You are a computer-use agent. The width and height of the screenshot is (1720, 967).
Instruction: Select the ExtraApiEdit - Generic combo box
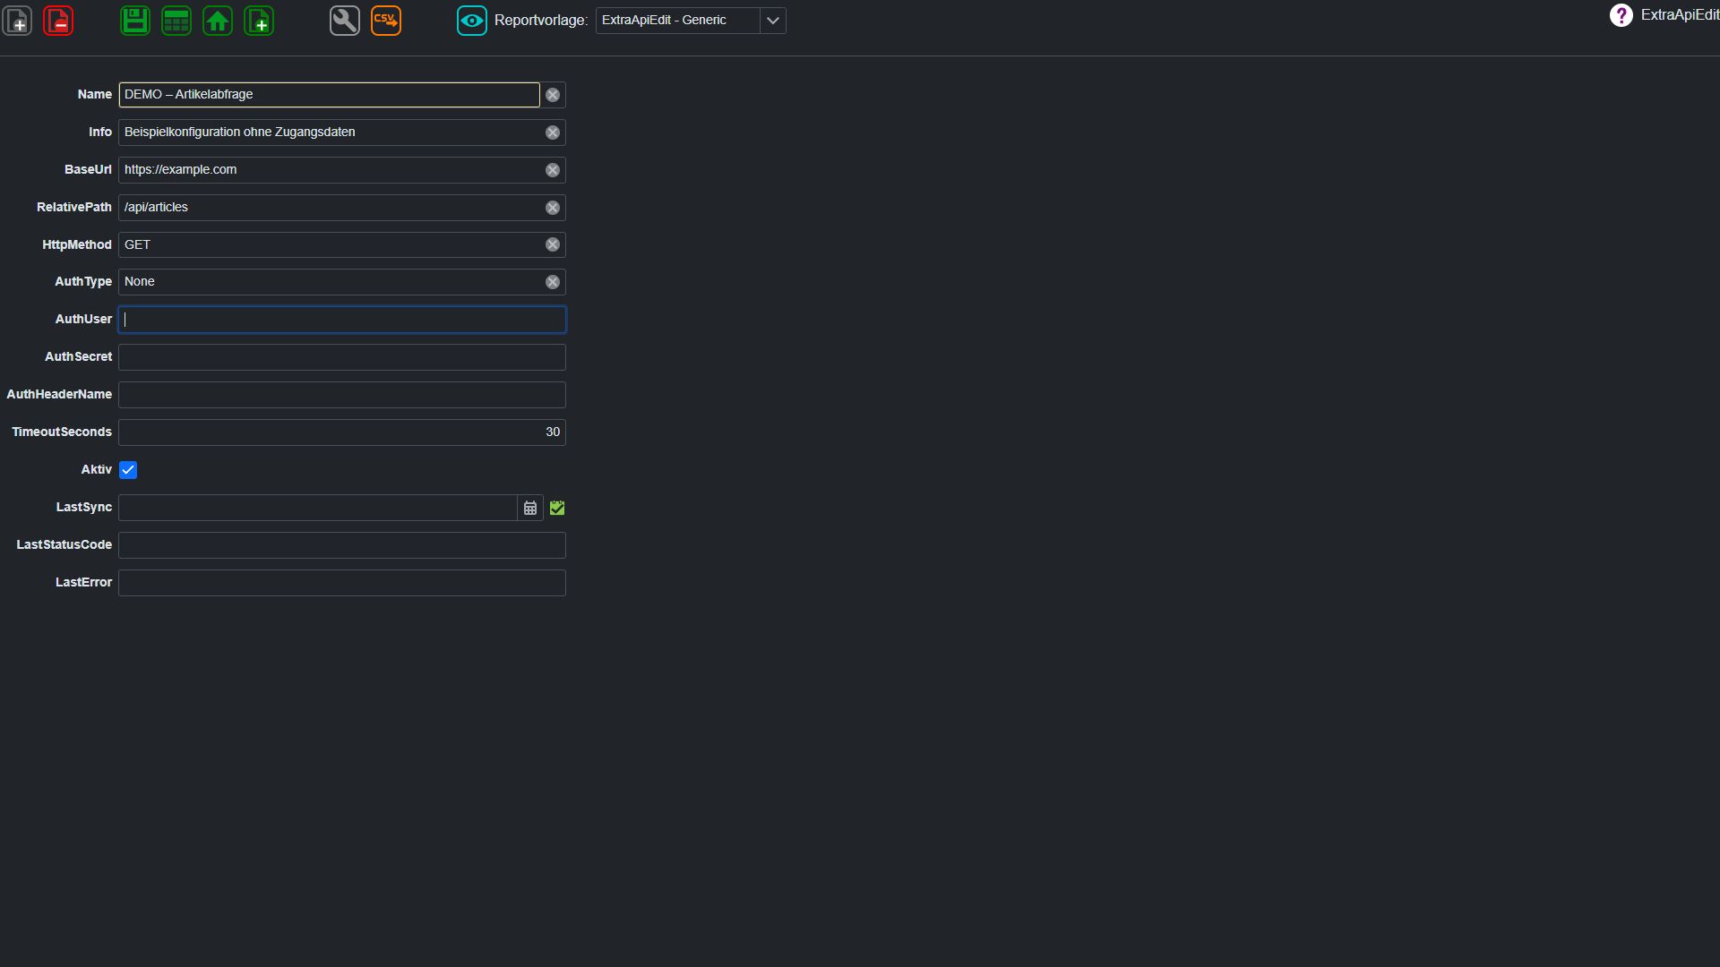pos(691,21)
